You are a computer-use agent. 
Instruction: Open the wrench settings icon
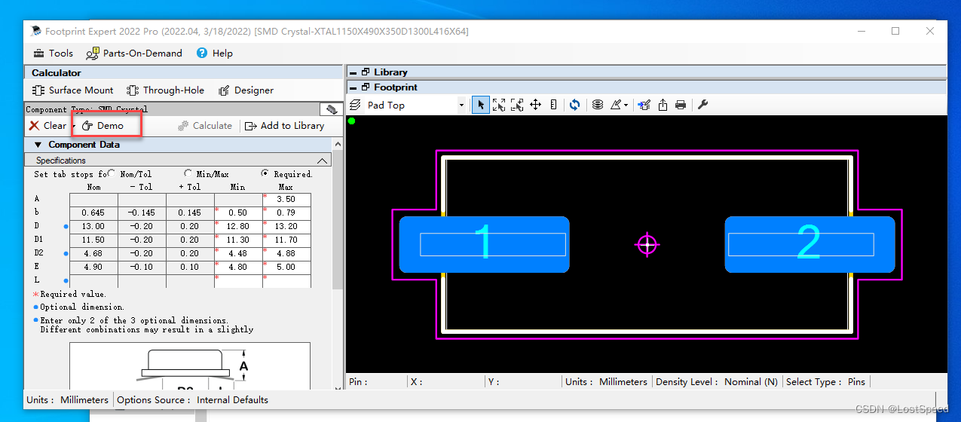click(702, 105)
